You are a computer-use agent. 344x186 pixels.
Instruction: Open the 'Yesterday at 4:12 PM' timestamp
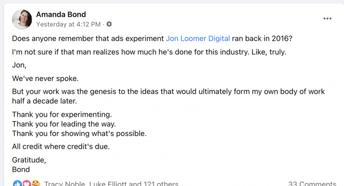click(x=68, y=24)
